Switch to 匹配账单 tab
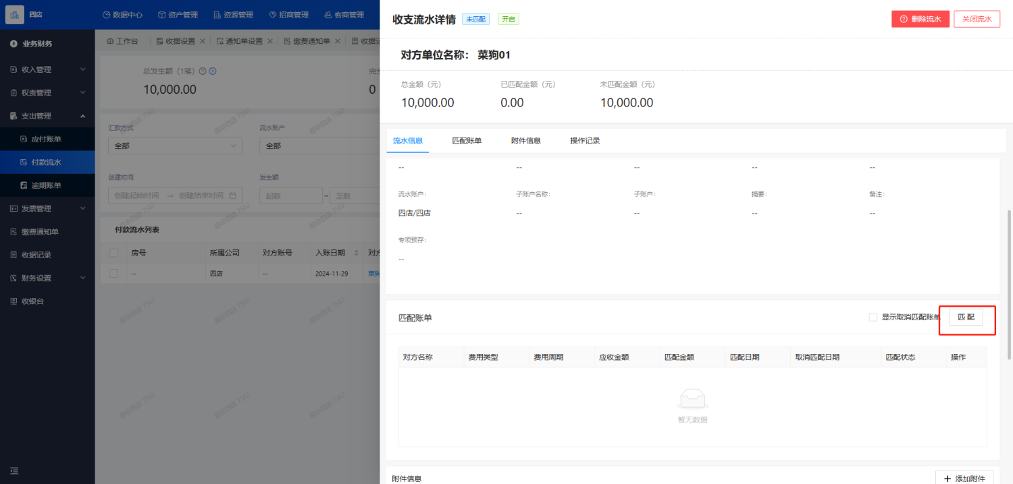This screenshot has height=484, width=1013. [467, 141]
